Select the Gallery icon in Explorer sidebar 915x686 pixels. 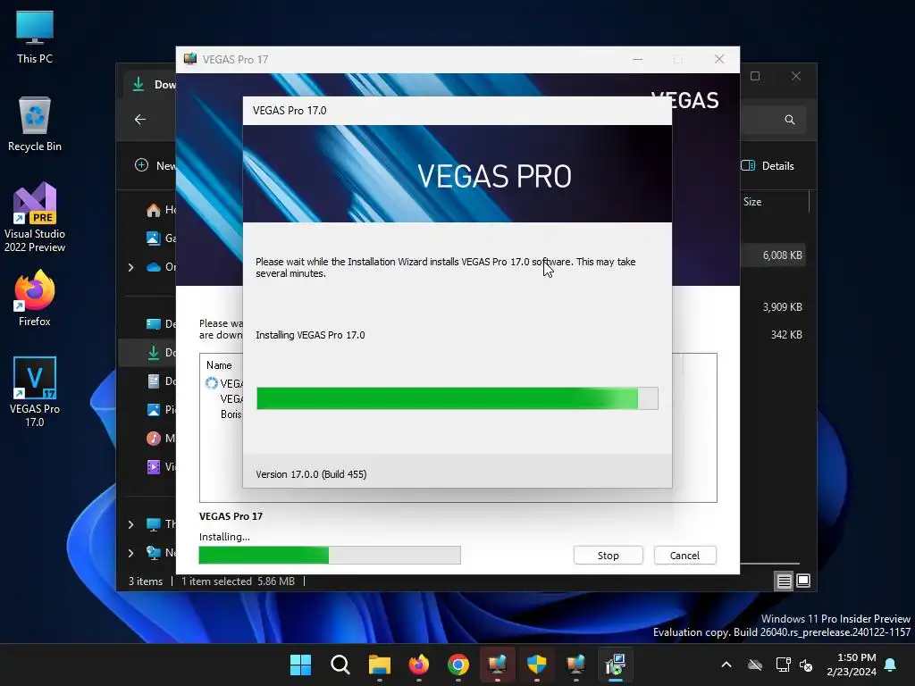coord(154,238)
